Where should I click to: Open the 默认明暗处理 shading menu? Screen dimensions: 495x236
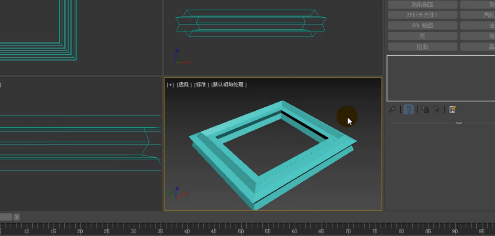(229, 85)
